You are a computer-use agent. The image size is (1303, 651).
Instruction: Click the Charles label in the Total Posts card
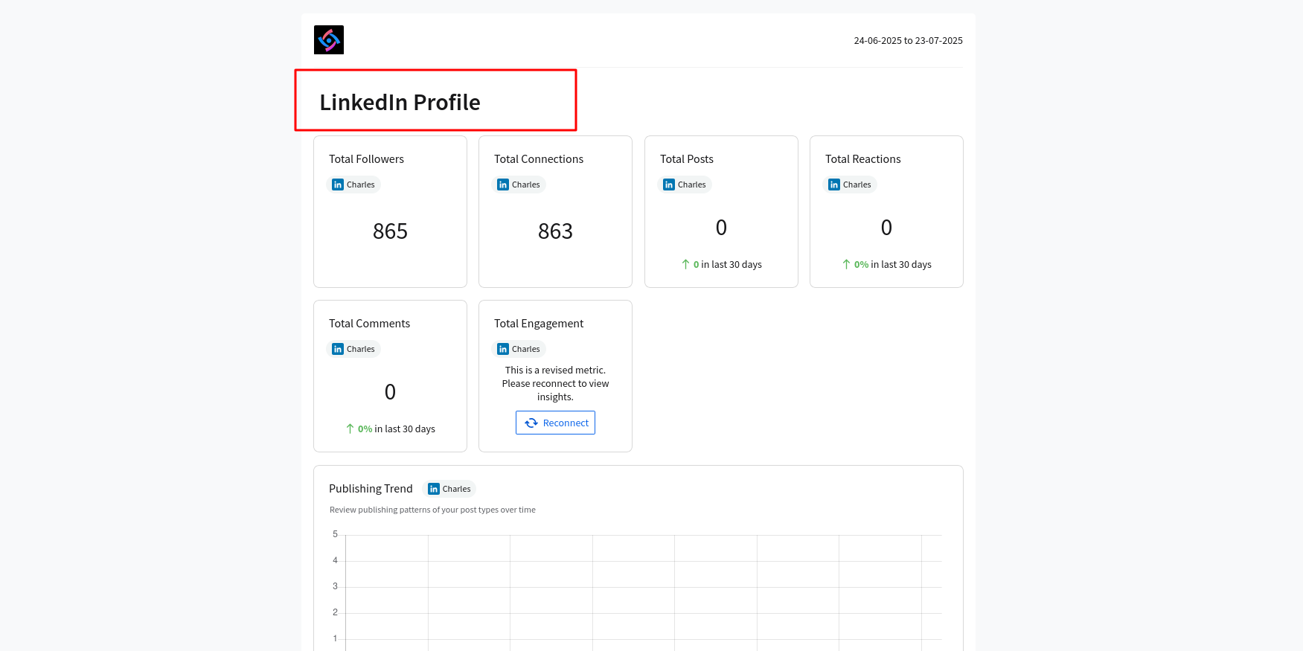(692, 185)
